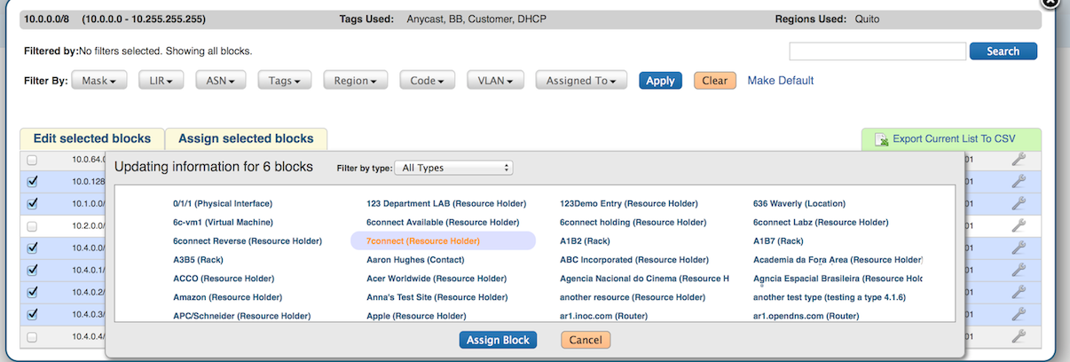The width and height of the screenshot is (1070, 362).
Task: Open the 'All Types' filter dropdown
Action: pos(453,168)
